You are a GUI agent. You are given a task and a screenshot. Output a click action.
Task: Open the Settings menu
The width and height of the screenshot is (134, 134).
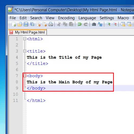[x=107, y=18]
